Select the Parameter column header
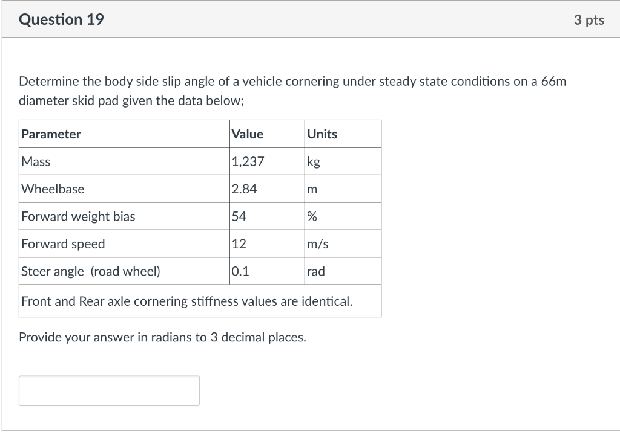This screenshot has width=620, height=432. click(51, 134)
